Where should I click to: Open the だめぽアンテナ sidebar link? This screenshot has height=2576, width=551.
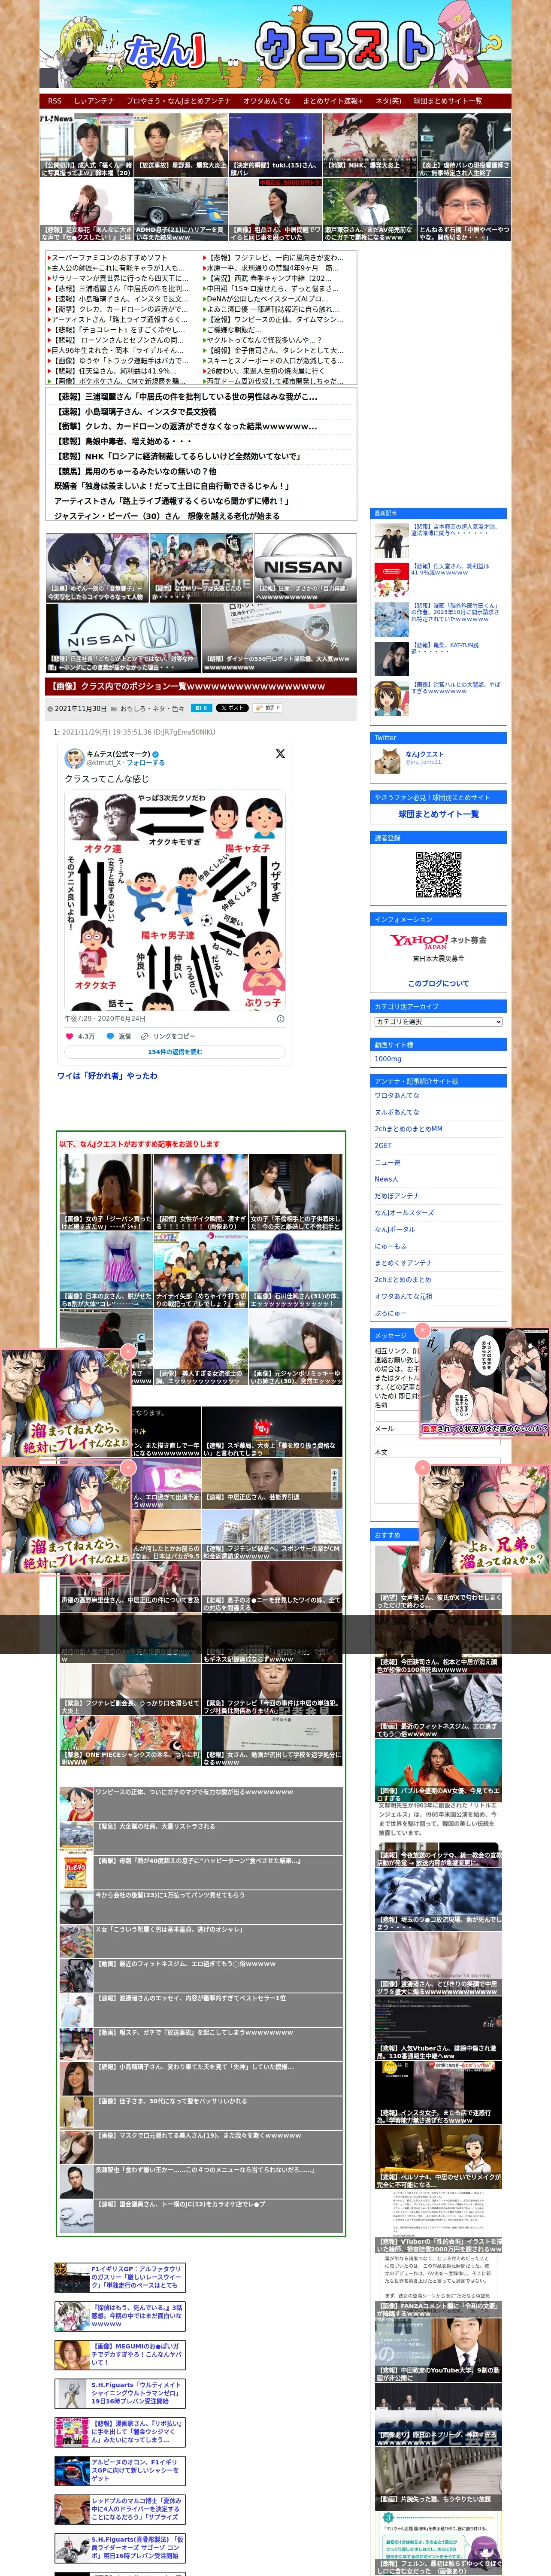(397, 1196)
